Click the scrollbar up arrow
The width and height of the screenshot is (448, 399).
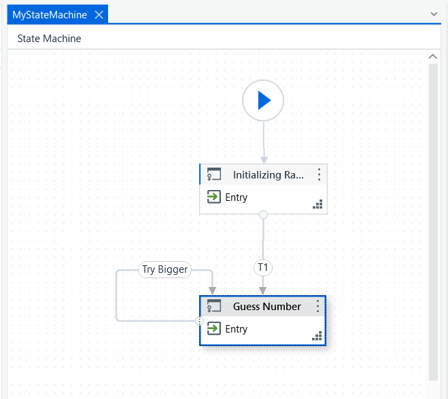pyautogui.click(x=433, y=56)
